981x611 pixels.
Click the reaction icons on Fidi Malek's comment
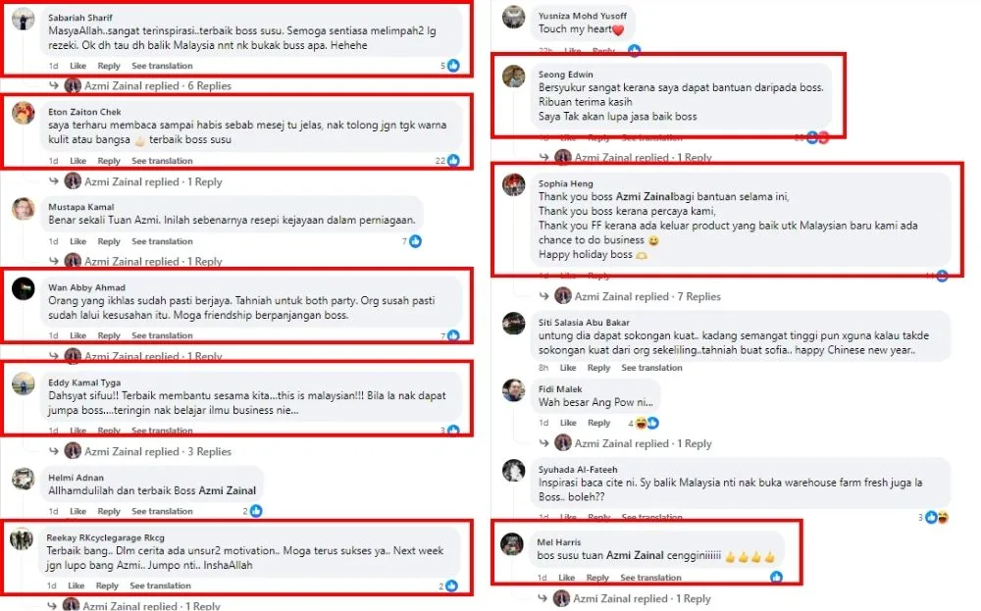tap(646, 424)
